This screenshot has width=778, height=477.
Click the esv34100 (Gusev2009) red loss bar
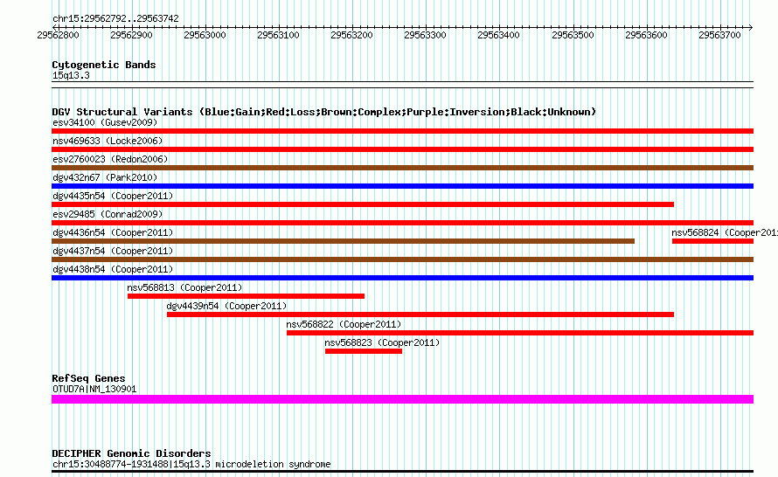coord(402,131)
